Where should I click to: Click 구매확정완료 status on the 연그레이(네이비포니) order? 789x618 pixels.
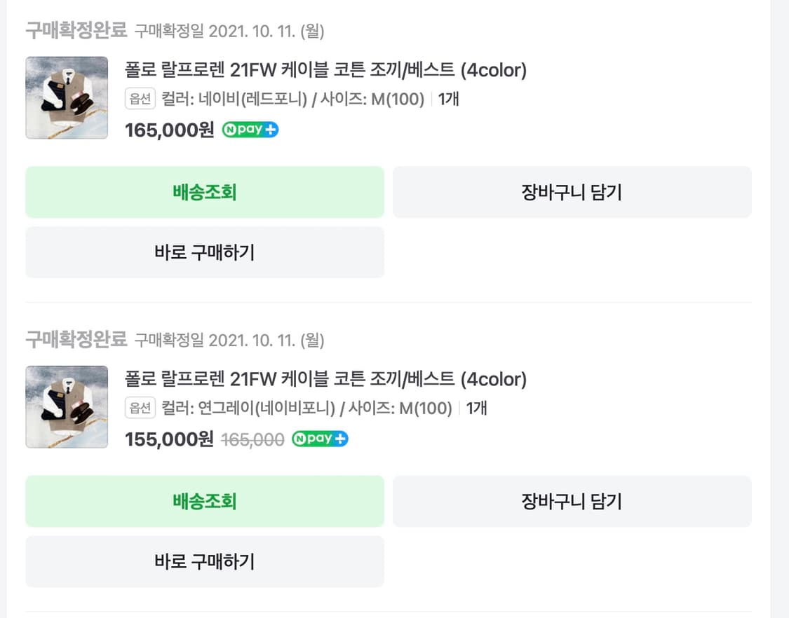[76, 341]
